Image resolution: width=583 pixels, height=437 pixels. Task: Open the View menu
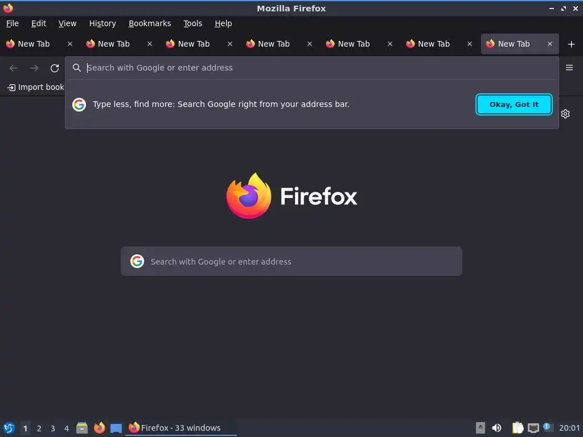tap(67, 23)
